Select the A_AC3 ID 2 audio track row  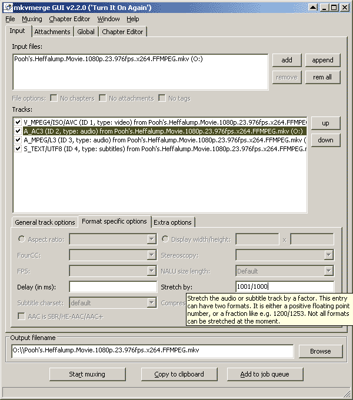point(165,131)
